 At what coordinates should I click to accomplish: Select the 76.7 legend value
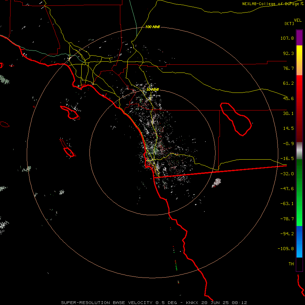tap(288, 68)
